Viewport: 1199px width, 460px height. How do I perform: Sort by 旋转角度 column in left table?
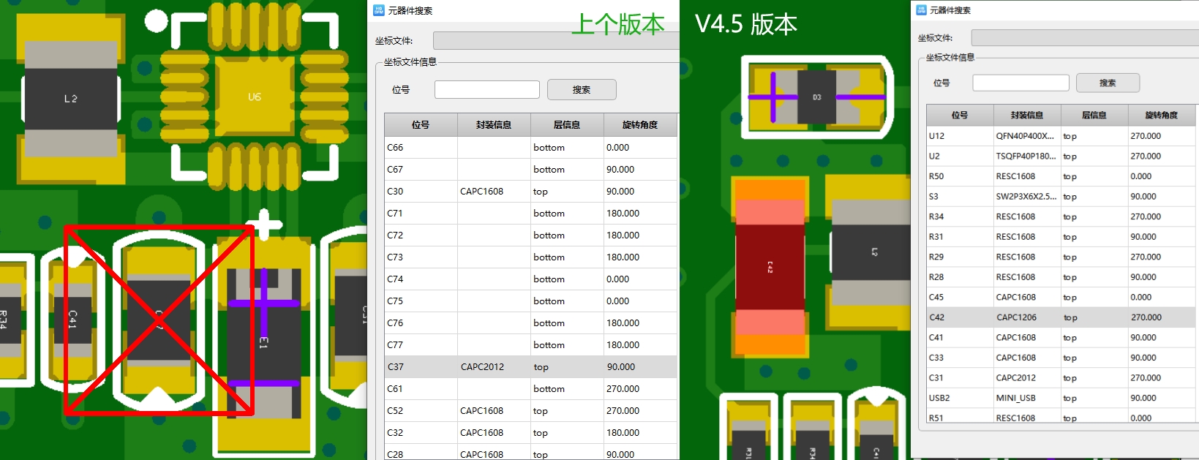pos(640,125)
